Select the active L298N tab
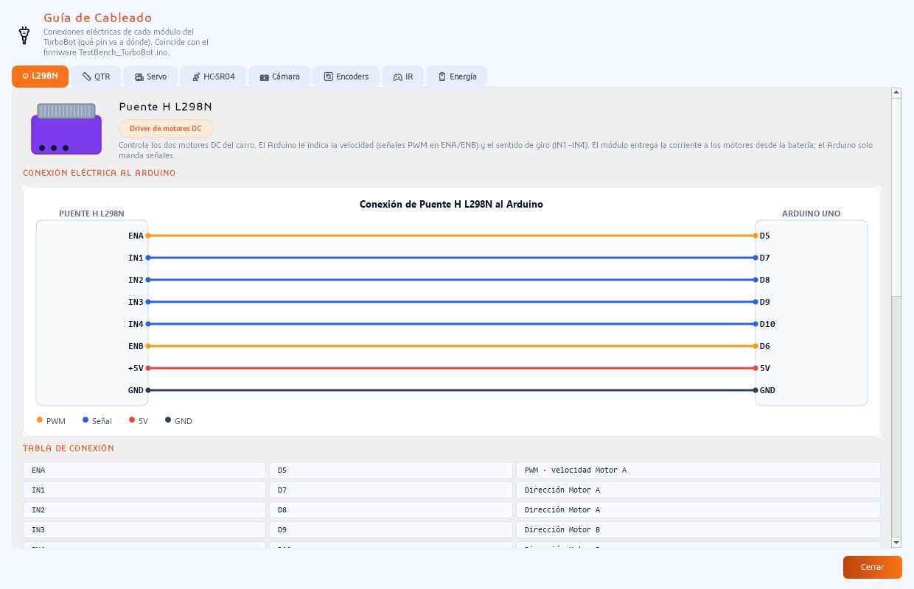Screen dimensions: 914x589 (40, 76)
